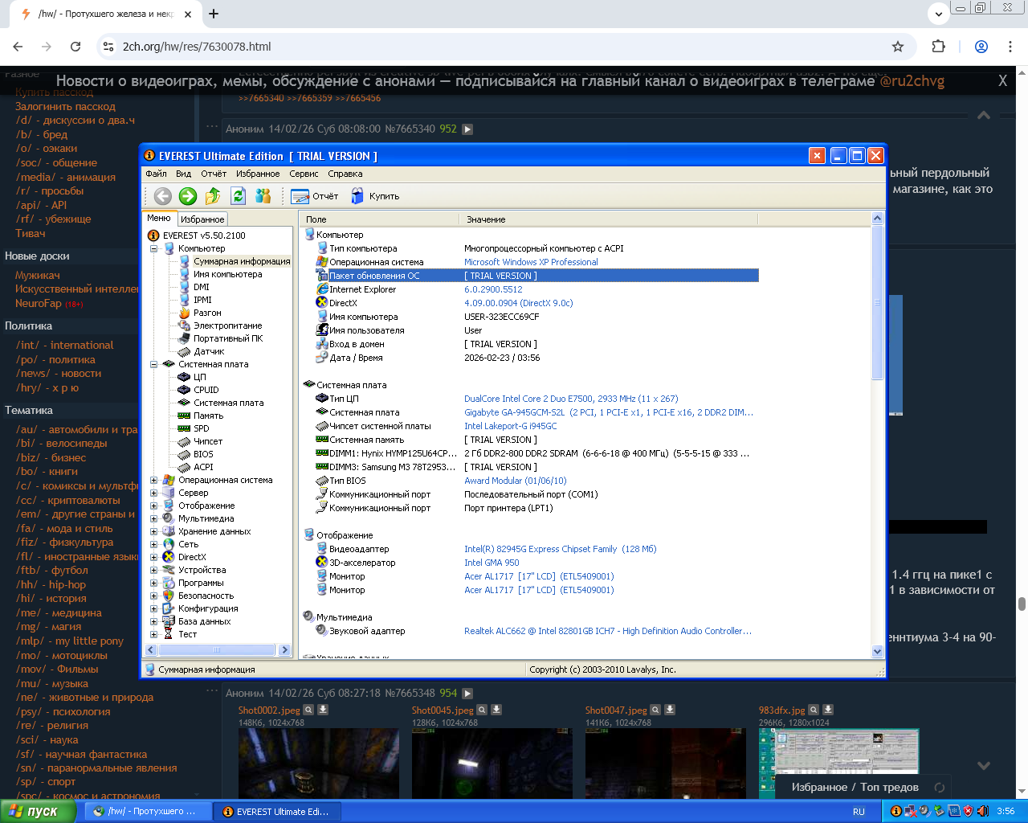Open the Отчёт report wizard toolbar button

tap(315, 196)
